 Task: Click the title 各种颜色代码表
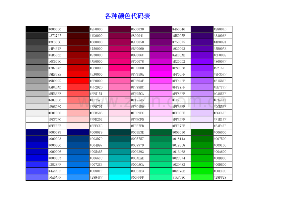tap(127, 16)
